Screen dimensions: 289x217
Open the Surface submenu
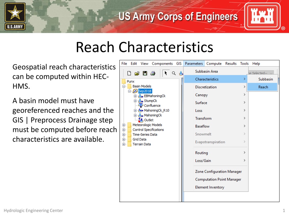click(x=216, y=103)
